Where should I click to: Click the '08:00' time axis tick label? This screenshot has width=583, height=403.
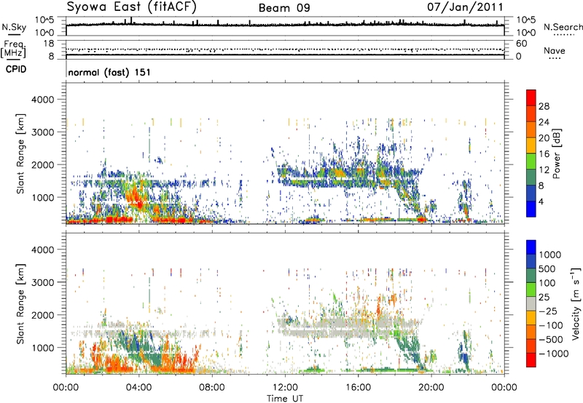coord(212,388)
